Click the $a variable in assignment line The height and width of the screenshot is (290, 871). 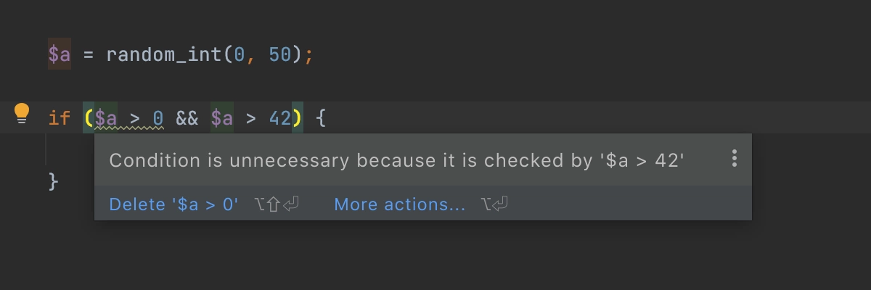coord(60,54)
